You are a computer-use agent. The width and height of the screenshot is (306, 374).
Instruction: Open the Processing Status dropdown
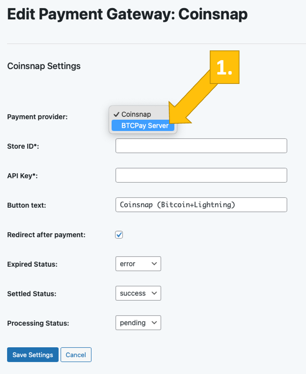pyautogui.click(x=138, y=322)
